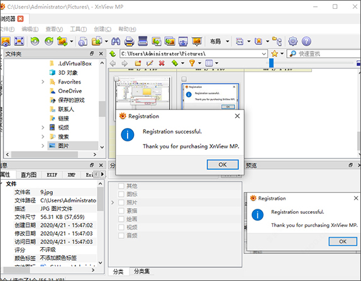Click the red delete X icon
Image resolution: width=361 pixels, height=281 pixels.
coord(162,63)
